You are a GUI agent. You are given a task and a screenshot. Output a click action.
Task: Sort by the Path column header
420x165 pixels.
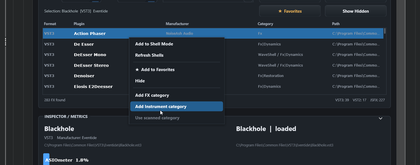coord(336,24)
